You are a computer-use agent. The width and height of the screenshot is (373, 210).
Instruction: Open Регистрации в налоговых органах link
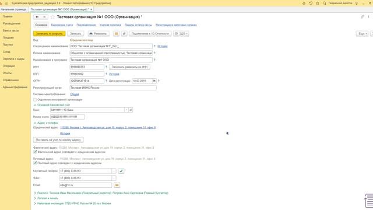point(176,25)
